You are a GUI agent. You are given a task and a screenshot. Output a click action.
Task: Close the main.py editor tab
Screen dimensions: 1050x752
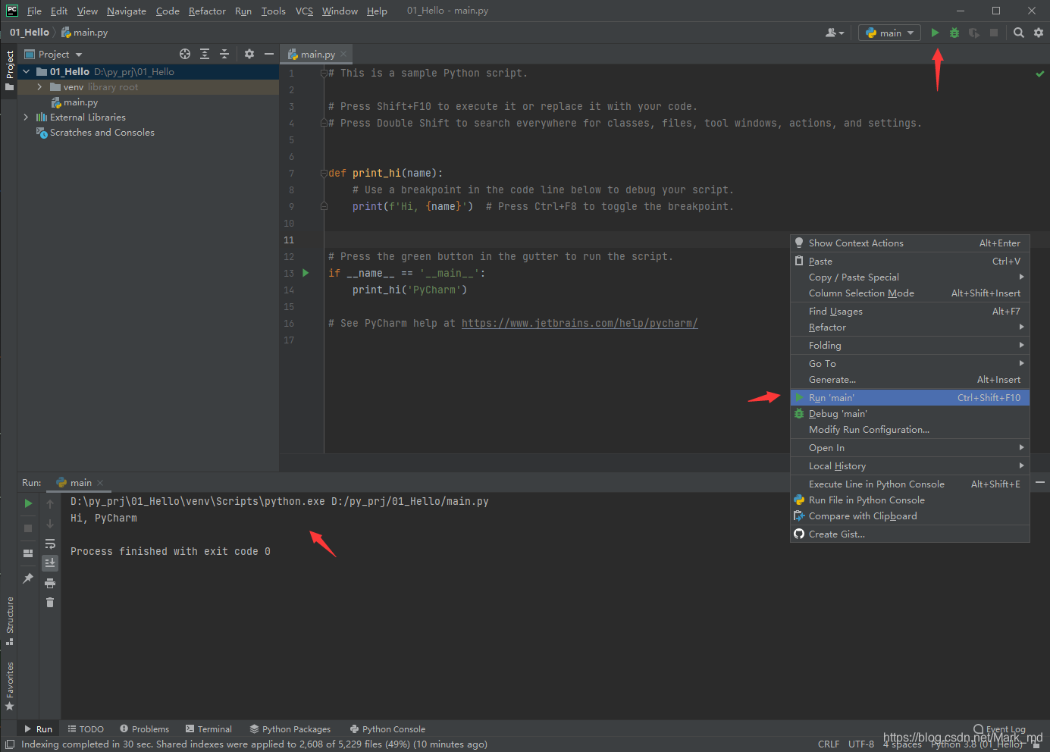[x=343, y=54]
